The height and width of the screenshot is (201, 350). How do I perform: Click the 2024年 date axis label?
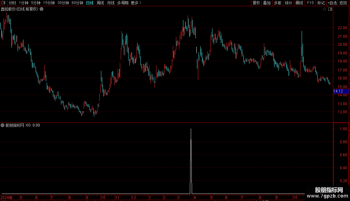(x=7, y=197)
